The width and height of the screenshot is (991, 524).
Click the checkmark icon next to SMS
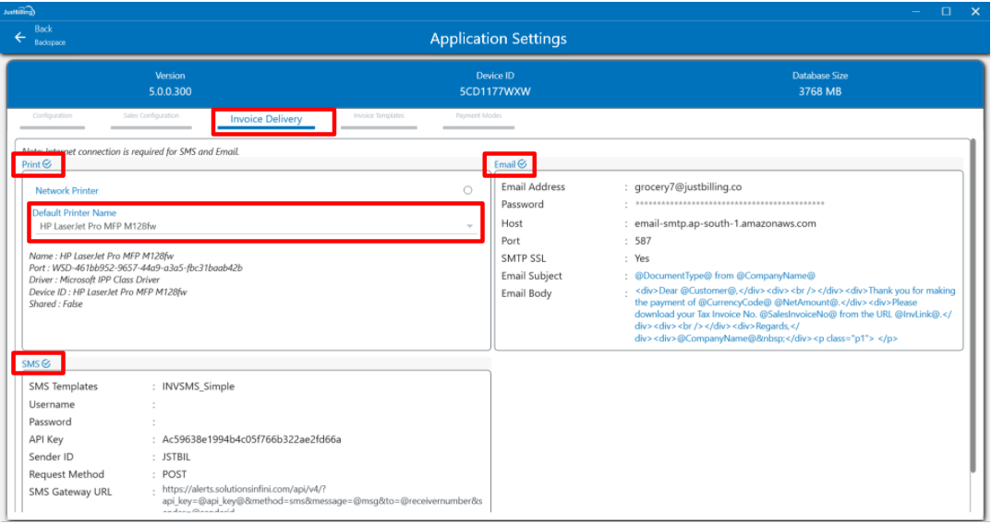pos(45,363)
